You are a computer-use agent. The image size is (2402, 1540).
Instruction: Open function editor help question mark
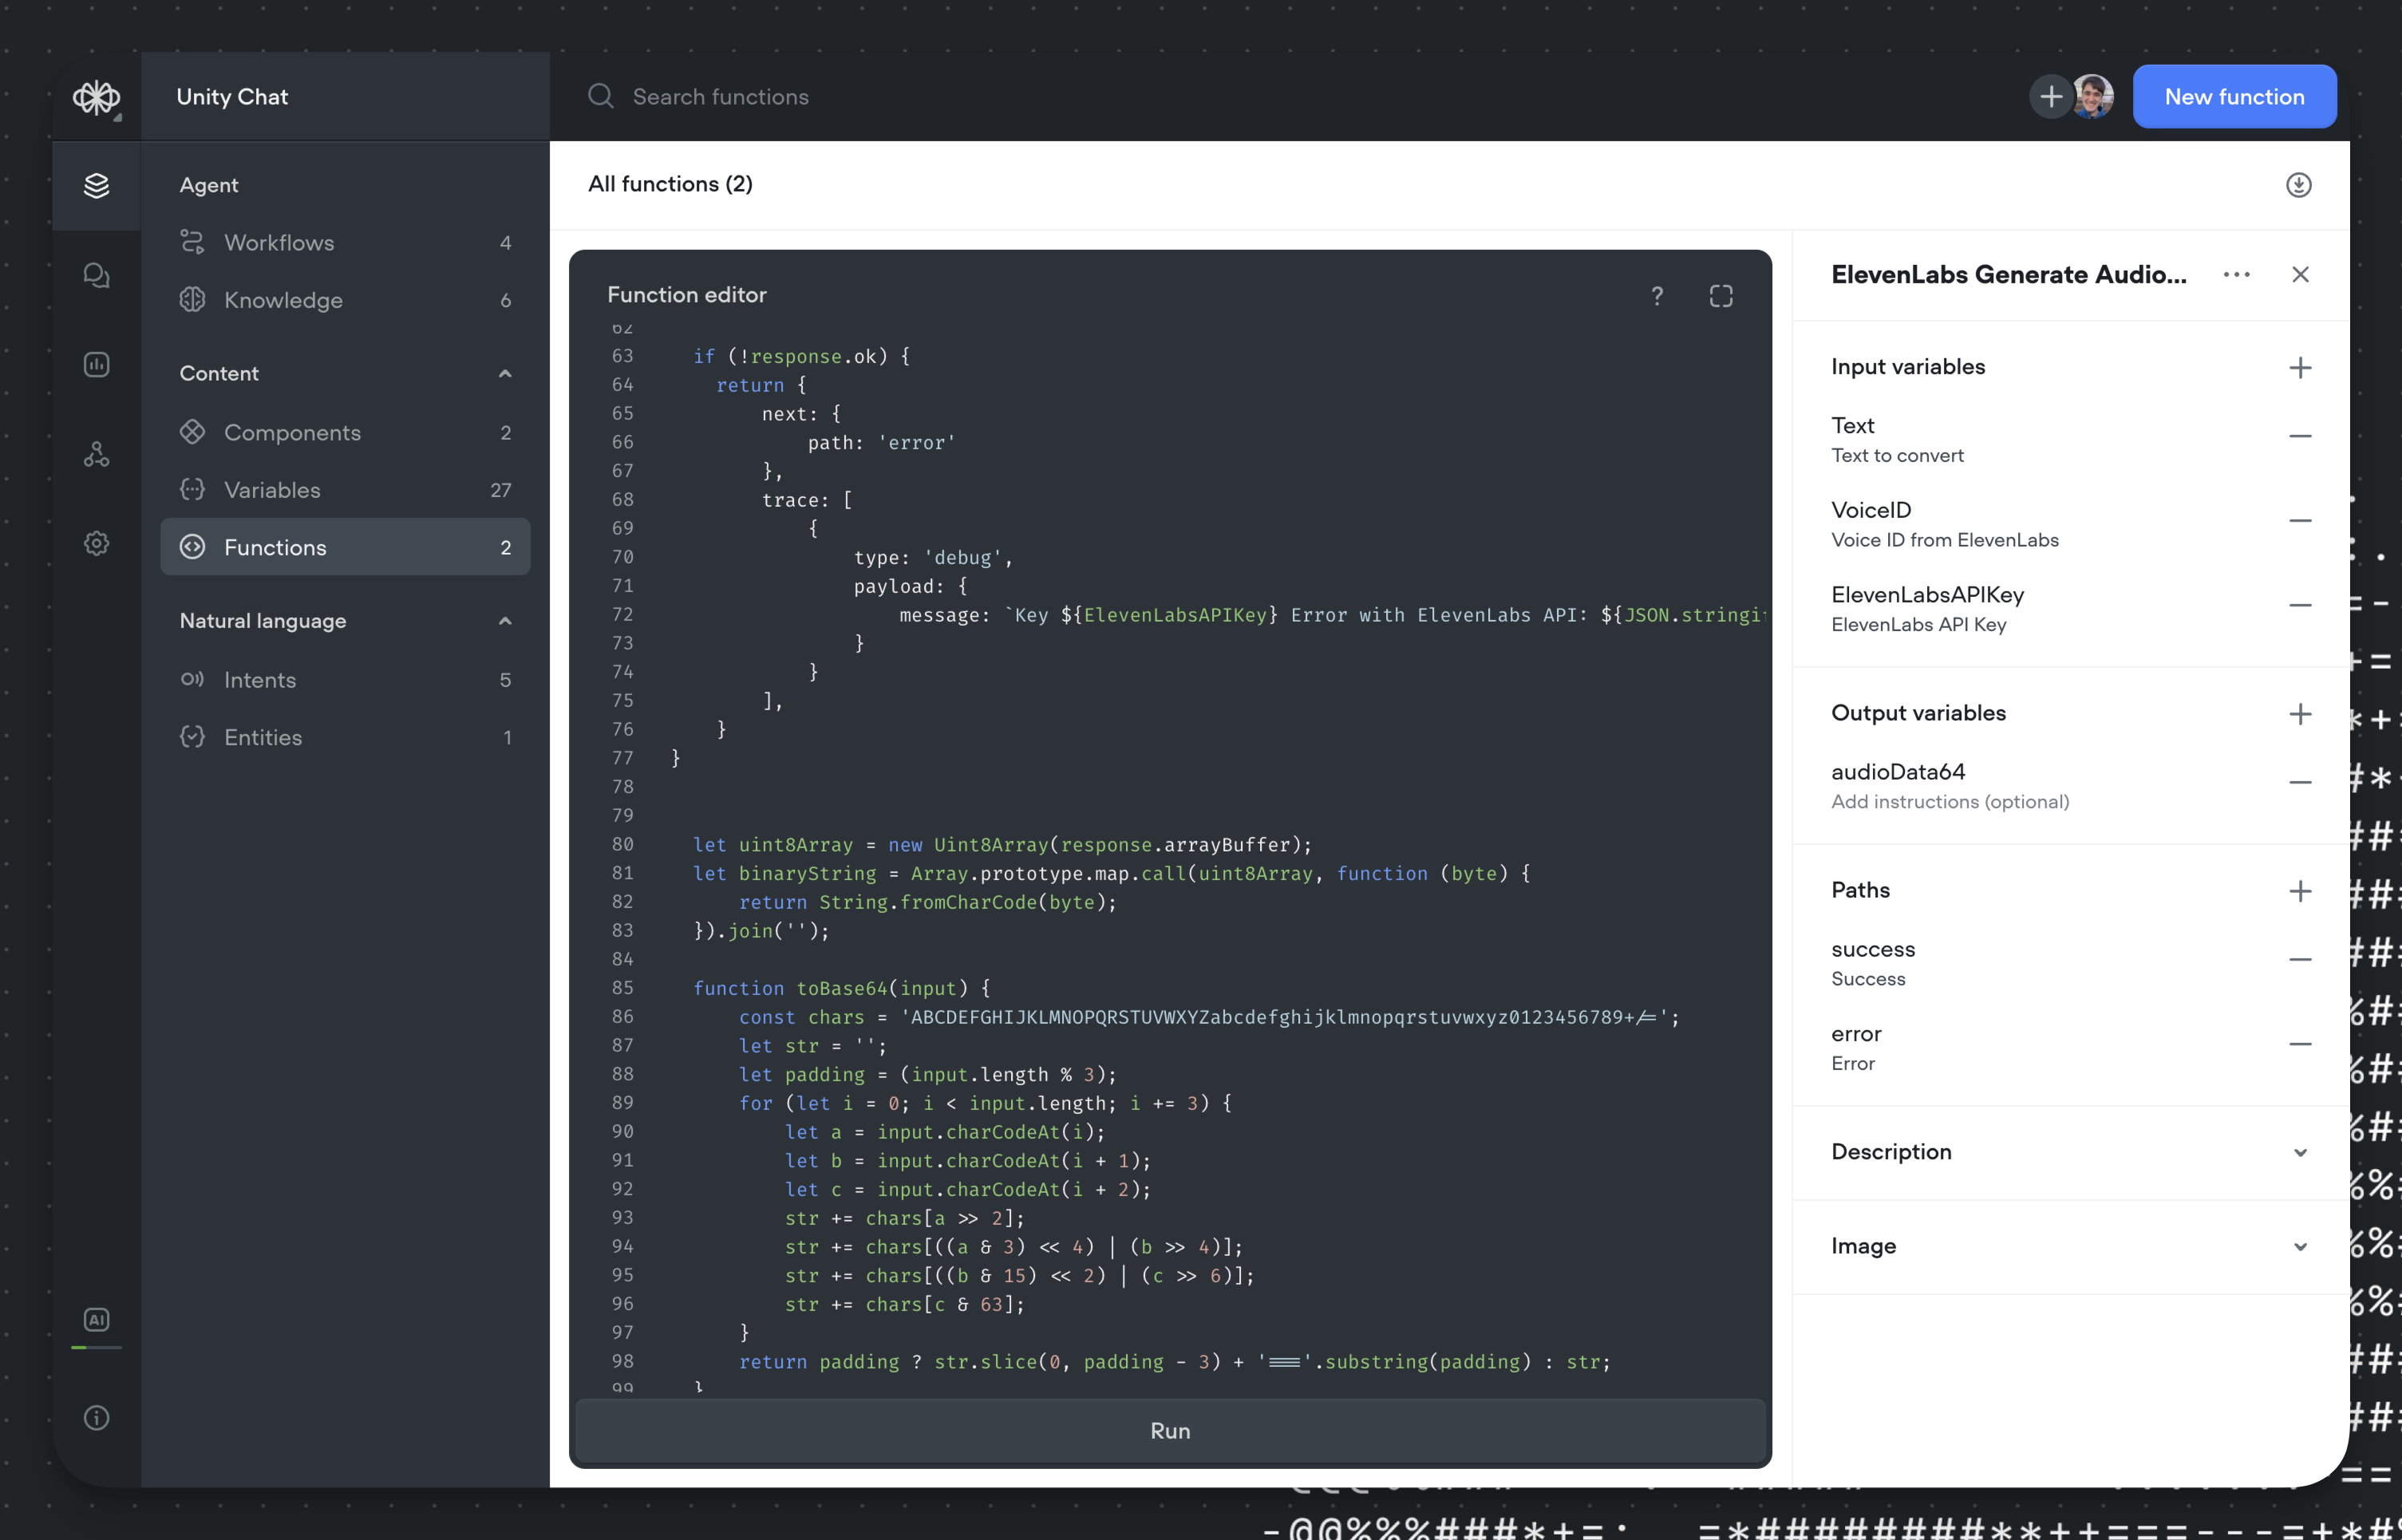[1657, 296]
